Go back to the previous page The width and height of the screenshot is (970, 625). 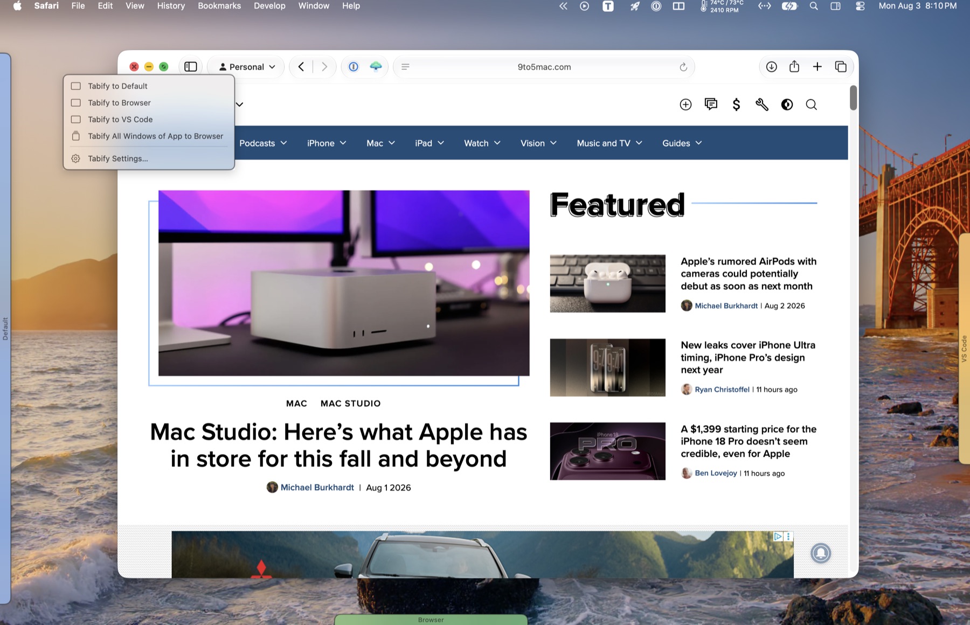point(301,67)
